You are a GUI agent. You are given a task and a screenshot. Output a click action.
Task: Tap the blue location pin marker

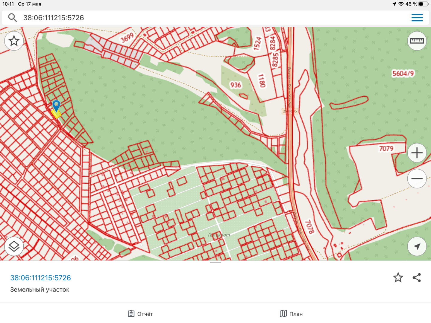point(56,105)
